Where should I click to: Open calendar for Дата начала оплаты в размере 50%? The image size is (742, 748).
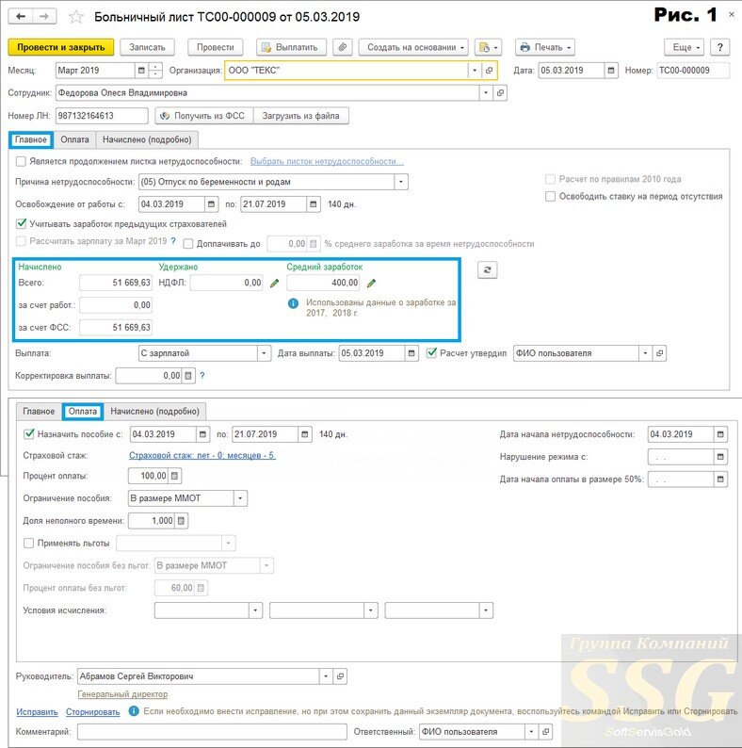click(720, 479)
